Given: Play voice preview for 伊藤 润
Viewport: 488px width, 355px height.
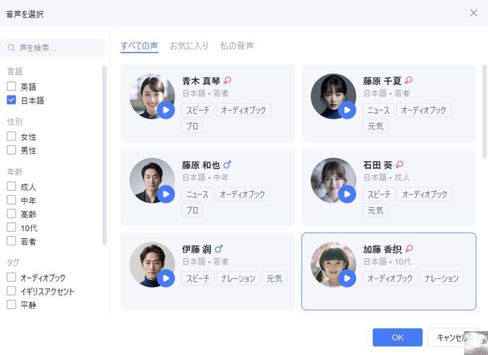Looking at the screenshot, I should coord(166,278).
